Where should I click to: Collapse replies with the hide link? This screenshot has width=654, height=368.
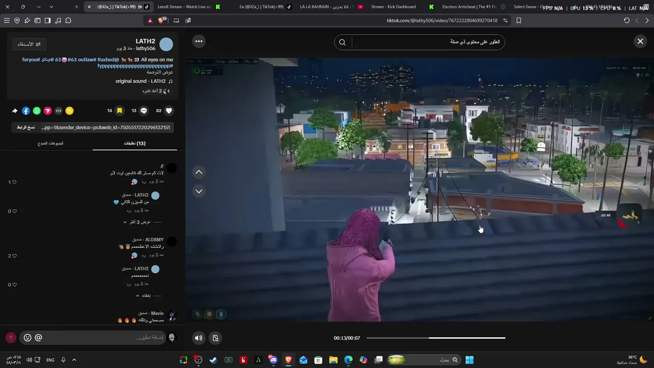147,296
